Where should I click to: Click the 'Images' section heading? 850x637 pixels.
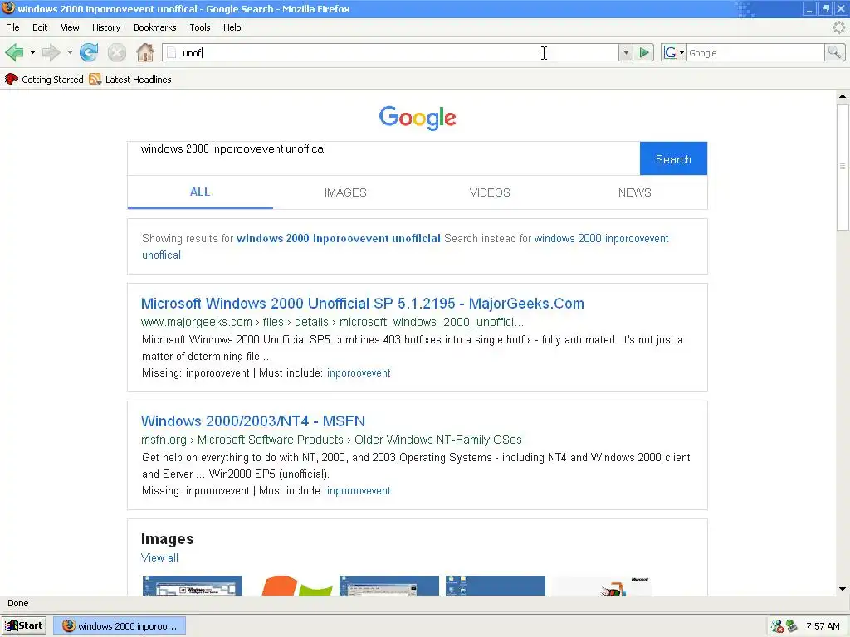point(167,539)
